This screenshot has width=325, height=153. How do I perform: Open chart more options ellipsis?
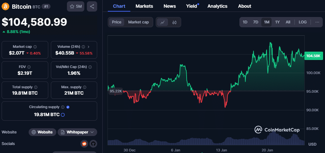(x=317, y=22)
